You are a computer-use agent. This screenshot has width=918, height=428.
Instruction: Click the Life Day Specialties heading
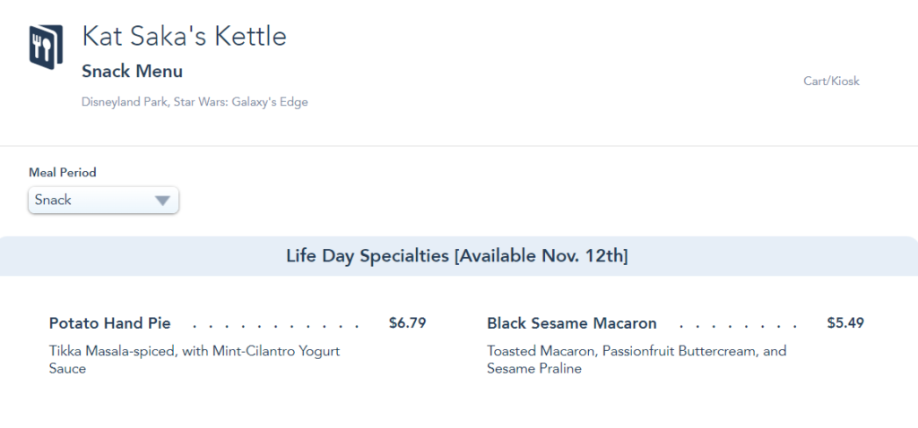368,256
